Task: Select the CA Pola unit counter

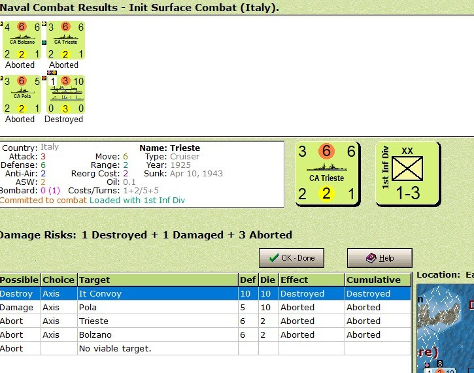Action: [x=22, y=95]
